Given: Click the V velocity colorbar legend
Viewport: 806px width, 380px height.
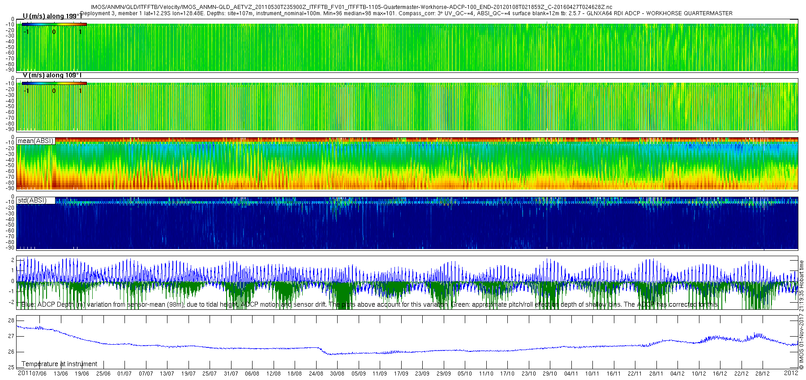Looking at the screenshot, I should point(54,83).
